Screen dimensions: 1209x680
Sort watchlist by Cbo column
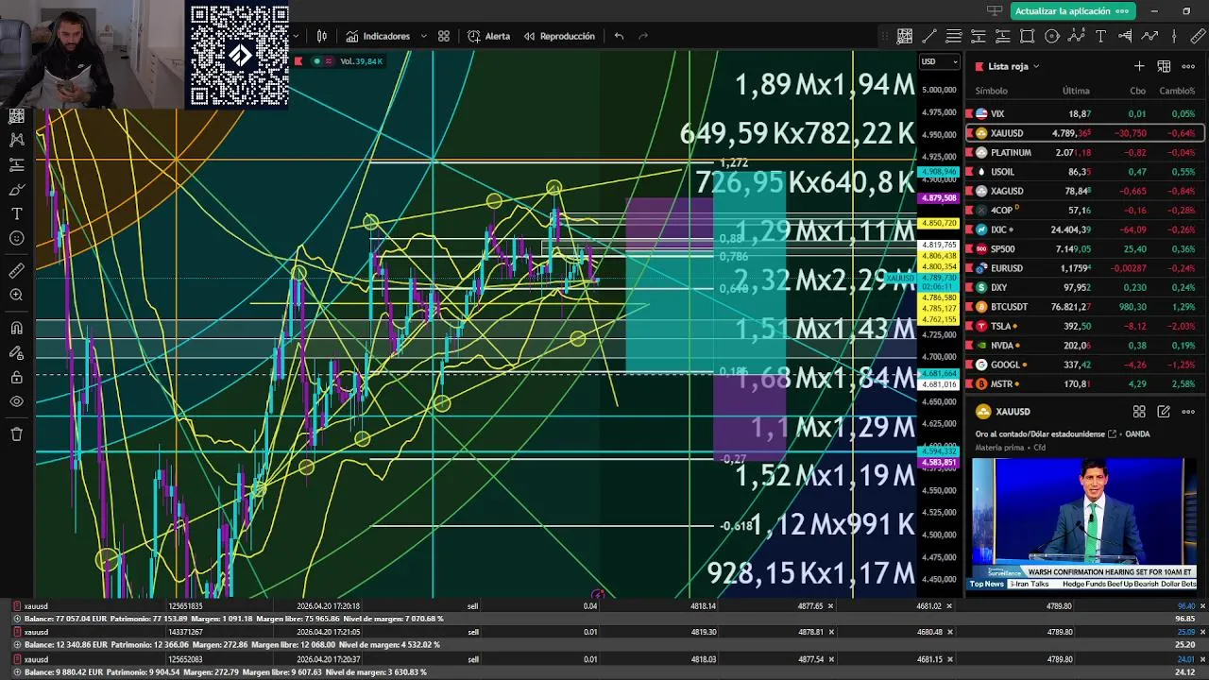tap(1137, 91)
